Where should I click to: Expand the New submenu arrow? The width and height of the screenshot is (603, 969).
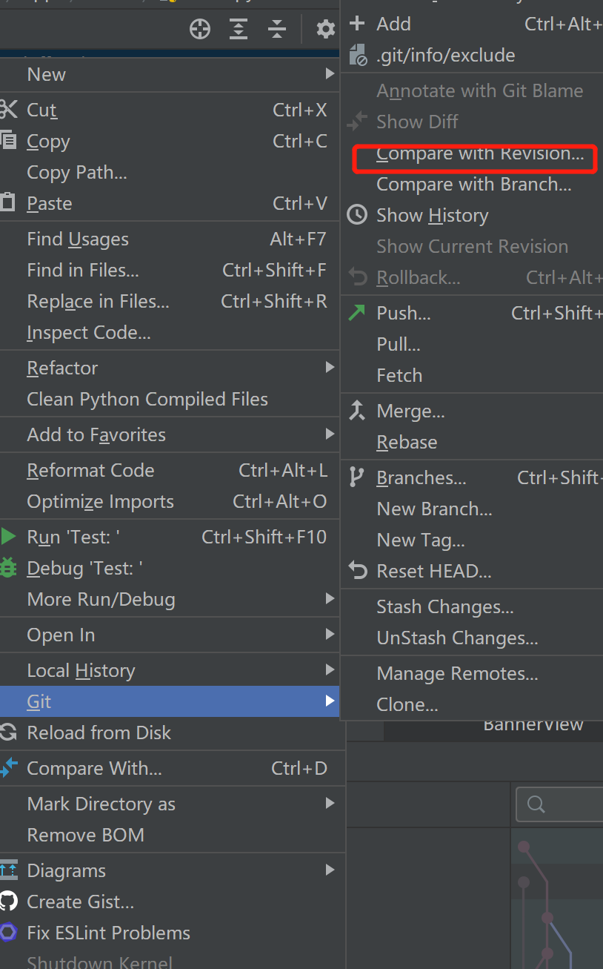coord(330,74)
